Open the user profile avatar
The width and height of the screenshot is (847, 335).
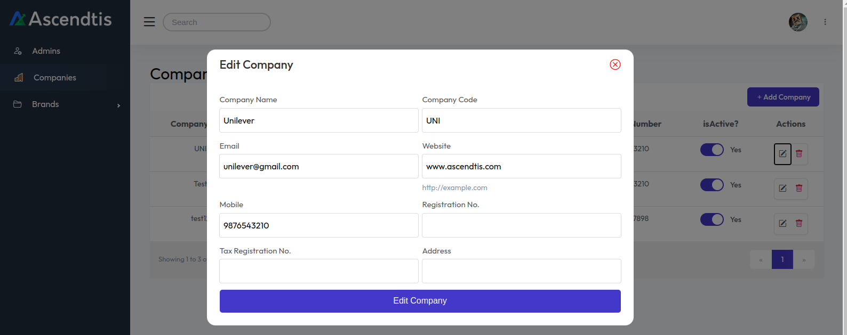click(798, 22)
